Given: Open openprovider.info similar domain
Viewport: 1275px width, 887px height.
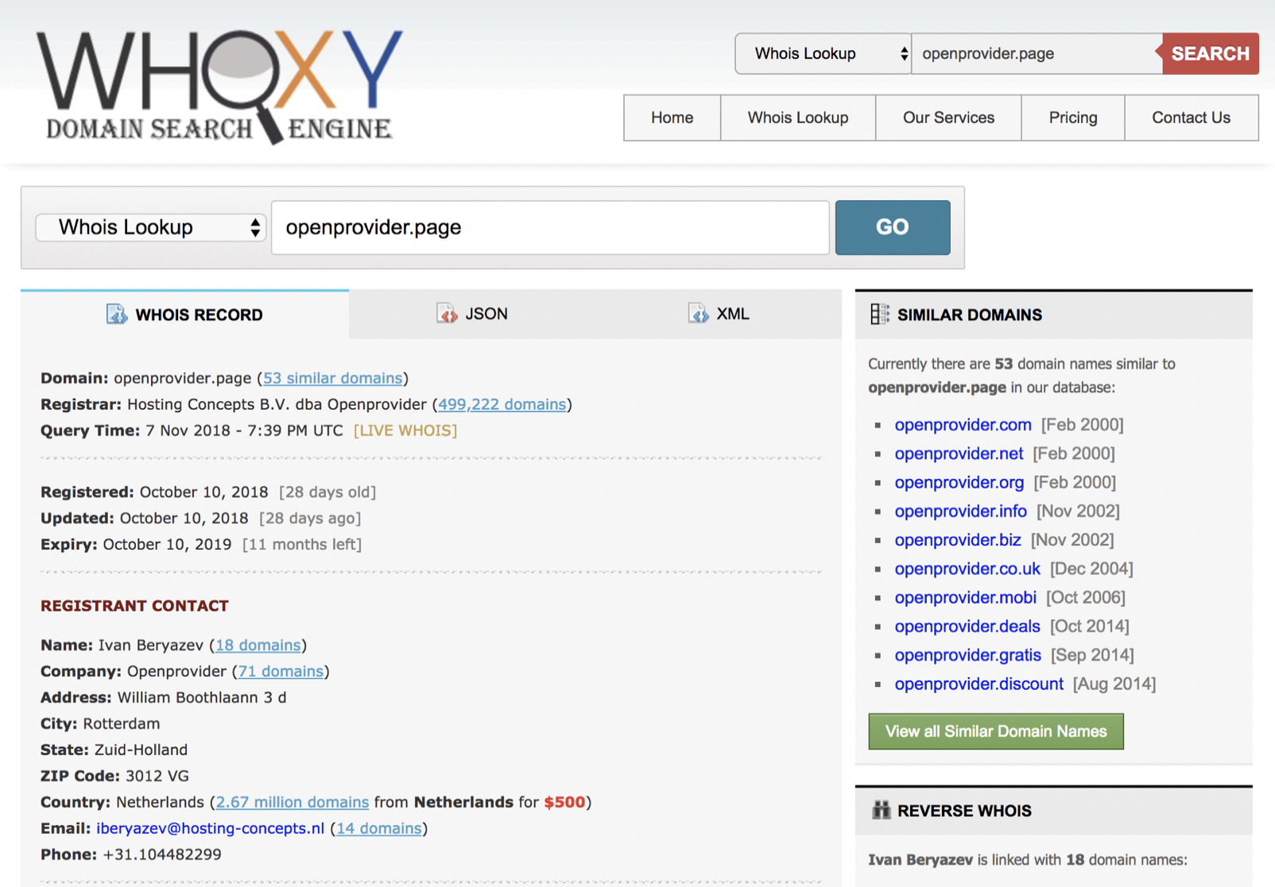Looking at the screenshot, I should 960,511.
